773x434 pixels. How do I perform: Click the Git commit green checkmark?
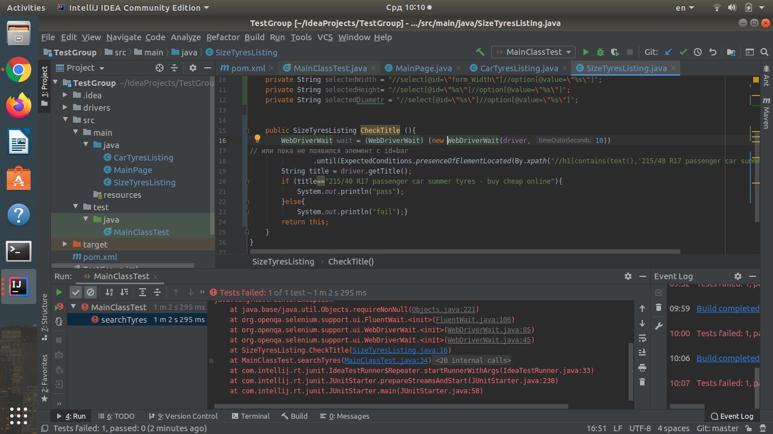(683, 52)
